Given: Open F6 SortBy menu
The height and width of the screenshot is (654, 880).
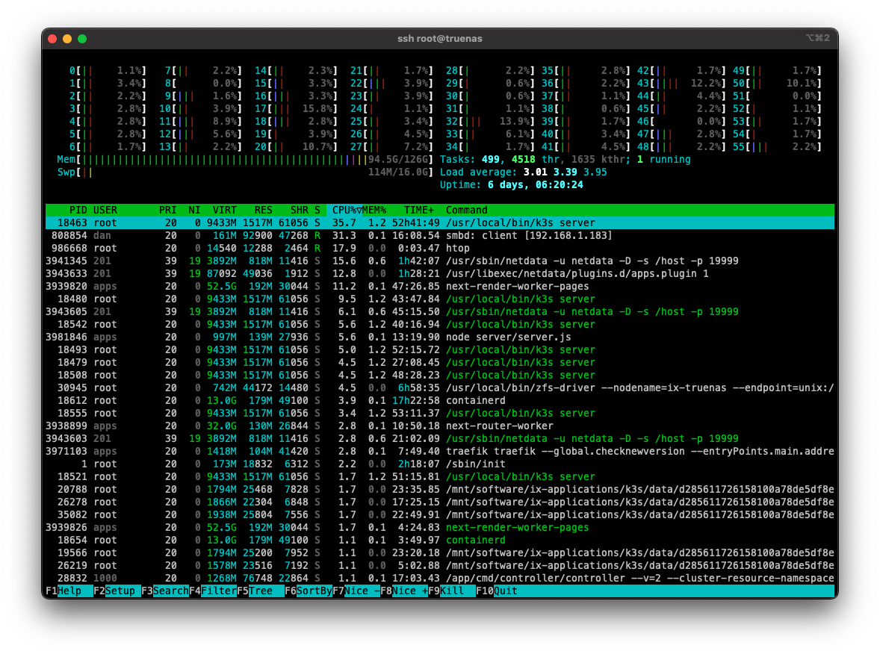Looking at the screenshot, I should pyautogui.click(x=308, y=591).
